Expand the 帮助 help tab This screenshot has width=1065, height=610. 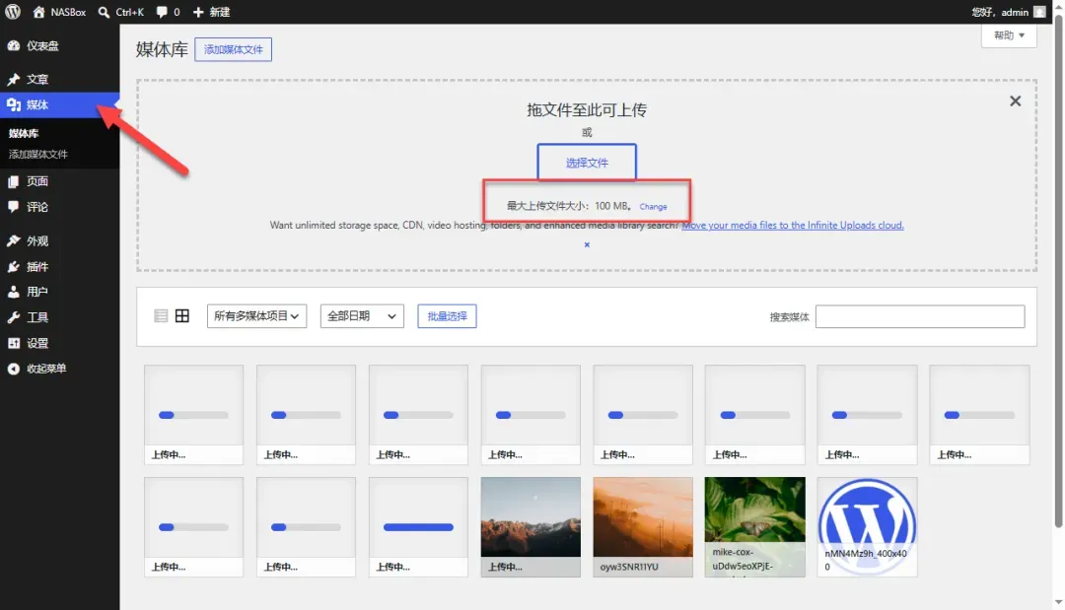point(1009,35)
